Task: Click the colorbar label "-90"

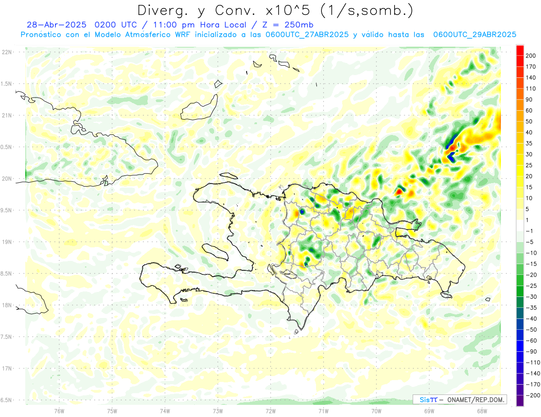Action: [532, 351]
